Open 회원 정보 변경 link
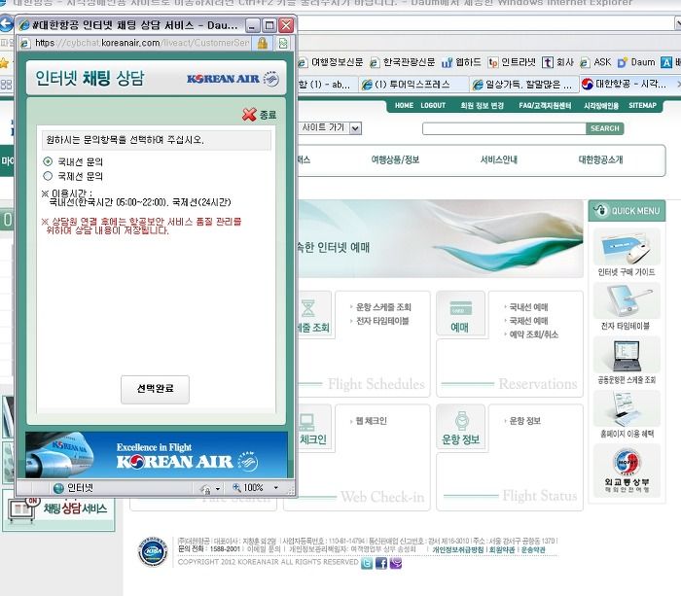The image size is (681, 596). 483,105
